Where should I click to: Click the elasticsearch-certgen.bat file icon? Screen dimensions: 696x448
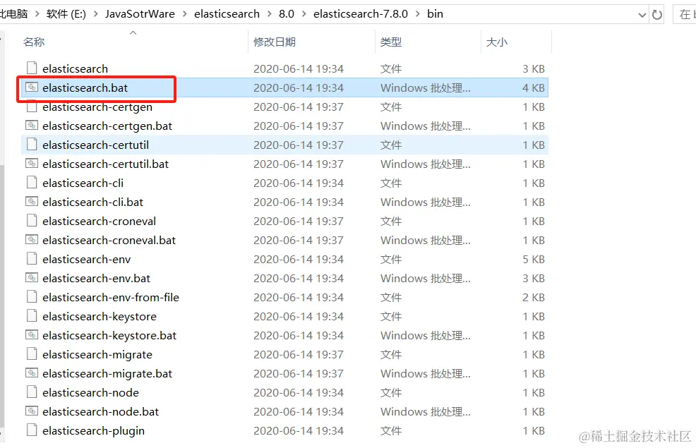click(x=32, y=126)
